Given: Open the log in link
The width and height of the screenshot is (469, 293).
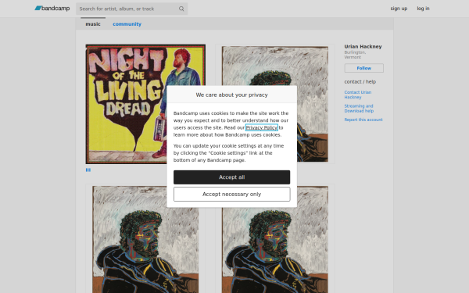Looking at the screenshot, I should click(x=423, y=9).
